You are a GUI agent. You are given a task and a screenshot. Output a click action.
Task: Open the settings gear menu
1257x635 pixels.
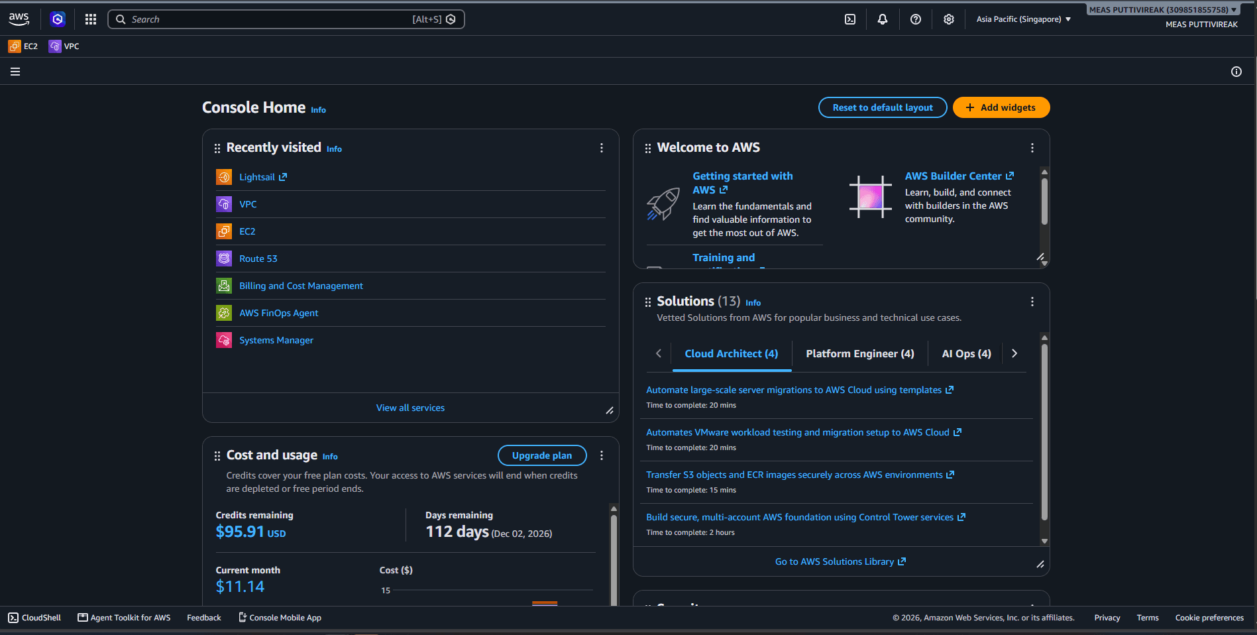tap(949, 19)
